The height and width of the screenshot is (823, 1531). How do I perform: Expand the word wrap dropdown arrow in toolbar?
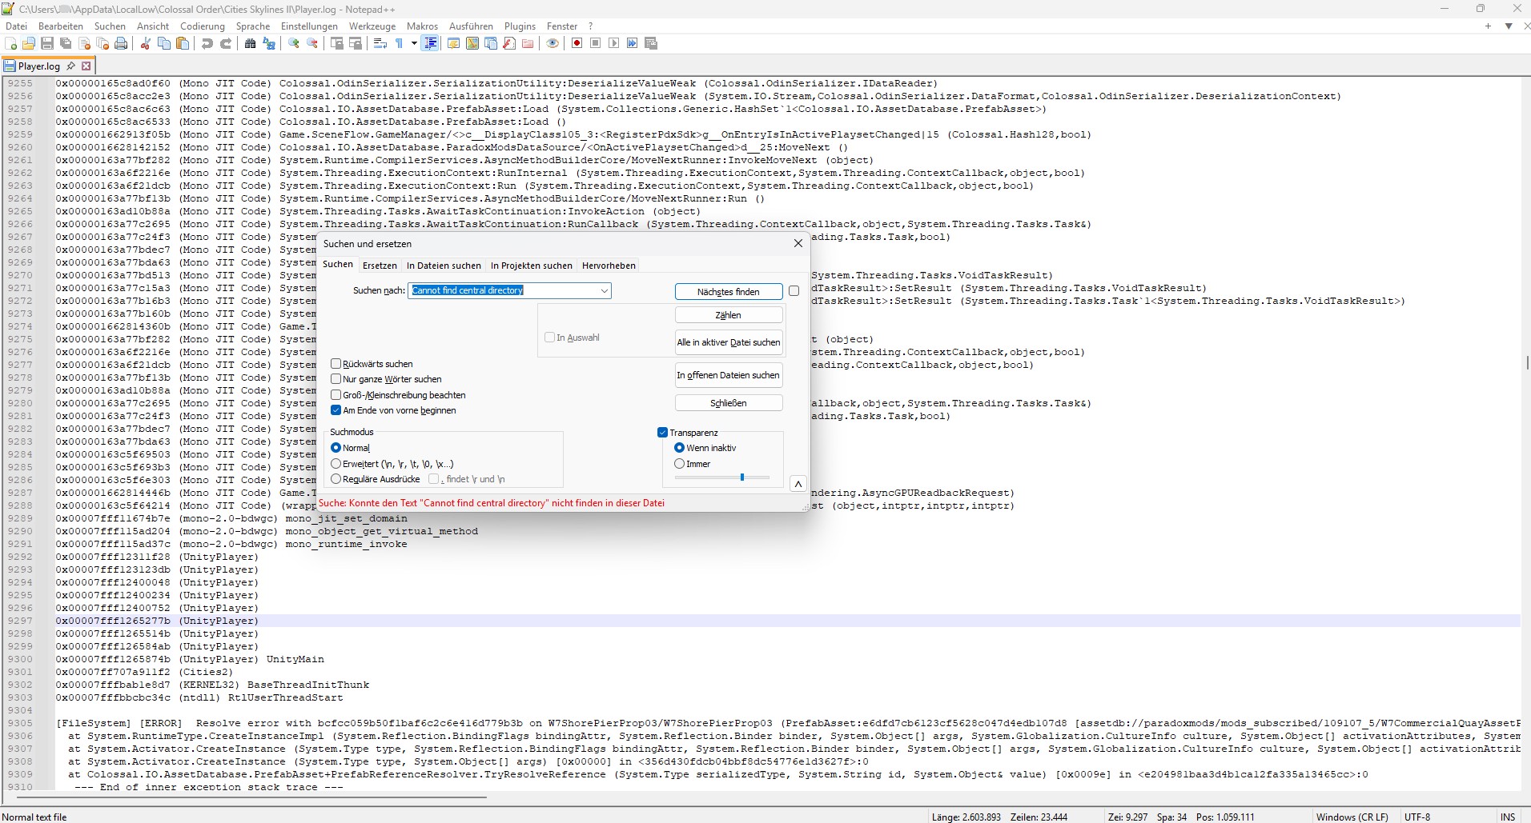click(413, 43)
